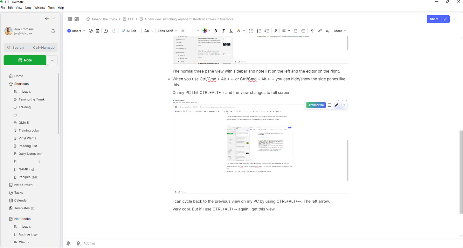Select the full-screen view screenshot in note
The height and width of the screenshot is (248, 463).
coord(260,146)
